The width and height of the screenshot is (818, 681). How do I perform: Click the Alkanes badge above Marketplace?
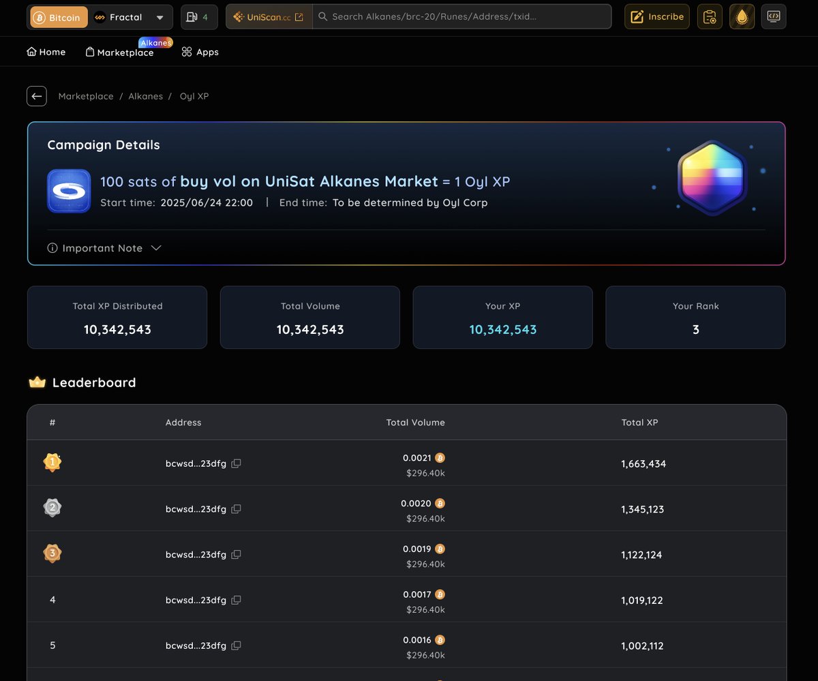156,42
